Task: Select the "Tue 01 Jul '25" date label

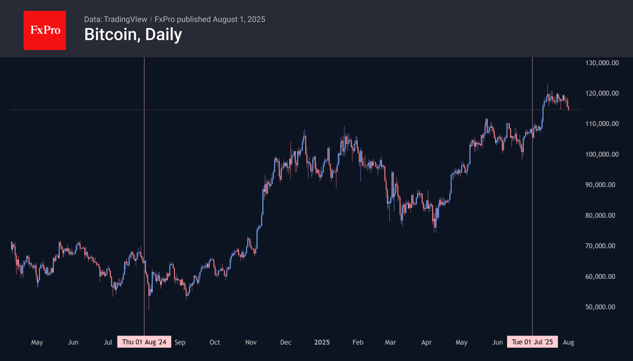Action: [532, 342]
